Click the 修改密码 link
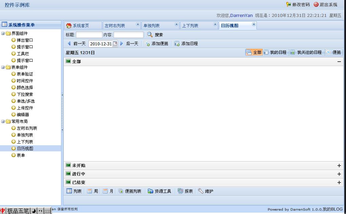 298,5
